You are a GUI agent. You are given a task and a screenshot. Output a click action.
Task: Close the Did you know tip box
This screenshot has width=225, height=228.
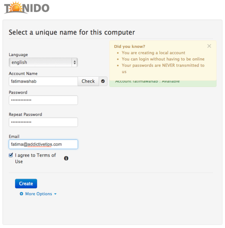tap(209, 46)
